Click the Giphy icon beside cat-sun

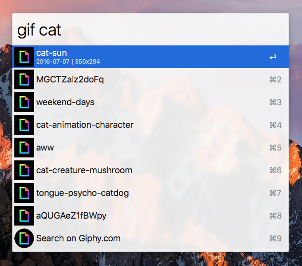coord(24,57)
